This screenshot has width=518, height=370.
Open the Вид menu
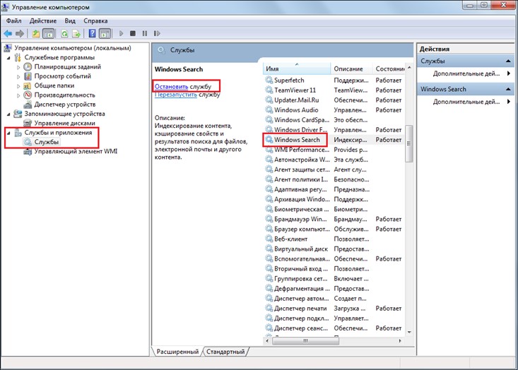coord(69,20)
